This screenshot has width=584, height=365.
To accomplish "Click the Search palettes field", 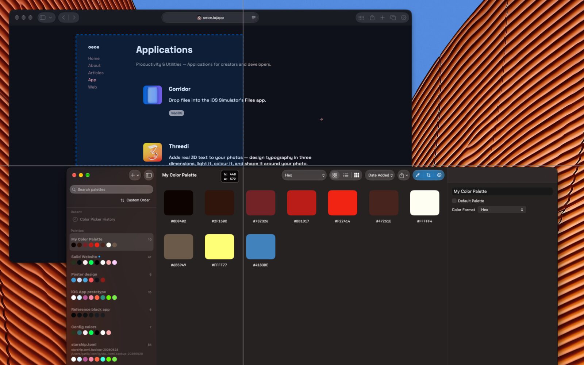I will point(111,189).
